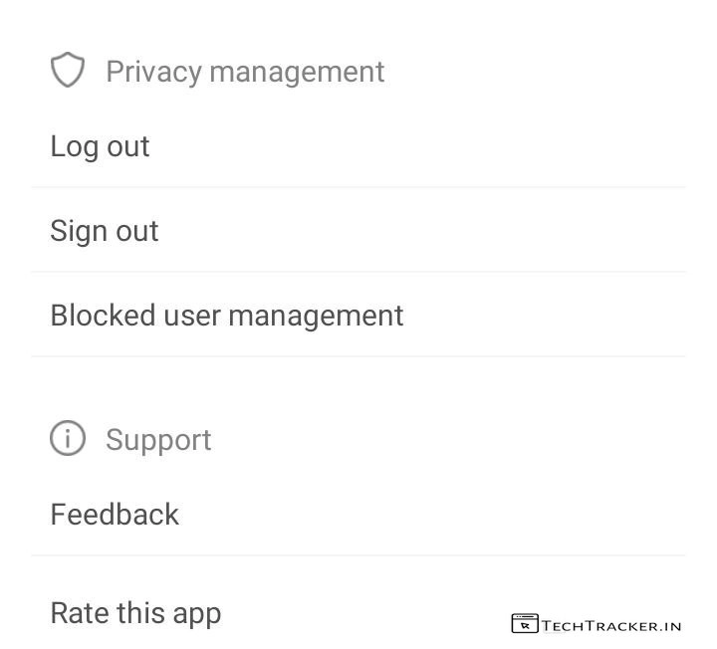The width and height of the screenshot is (717, 649).
Task: Click the Privacy management shield icon
Action: tap(68, 71)
